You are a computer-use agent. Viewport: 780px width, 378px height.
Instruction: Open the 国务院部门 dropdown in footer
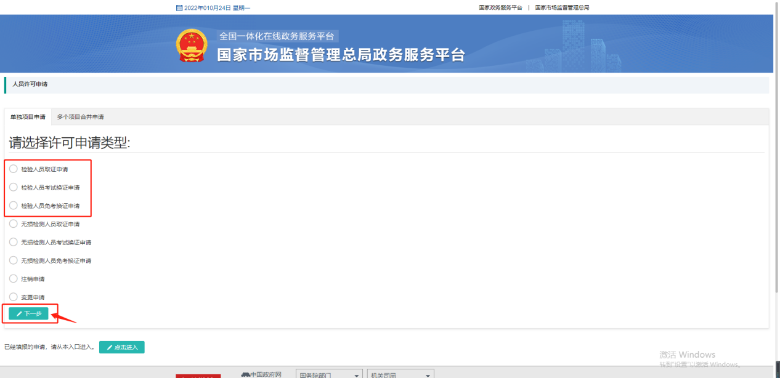click(x=329, y=374)
